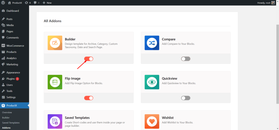Screen dimensions: 279x130
Task: Turn off the Flip Image toggle
Action: (x=89, y=98)
